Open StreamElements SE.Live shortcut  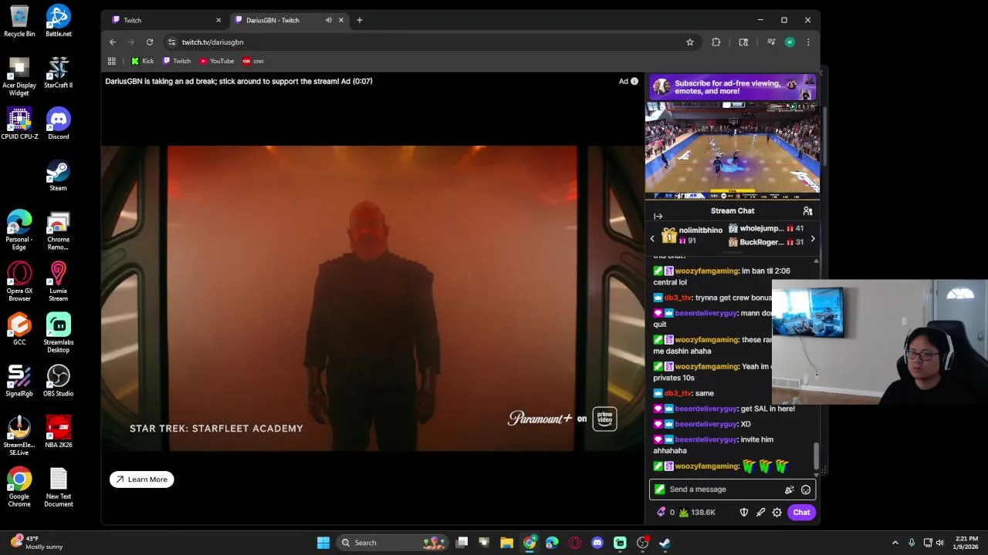pos(19,436)
